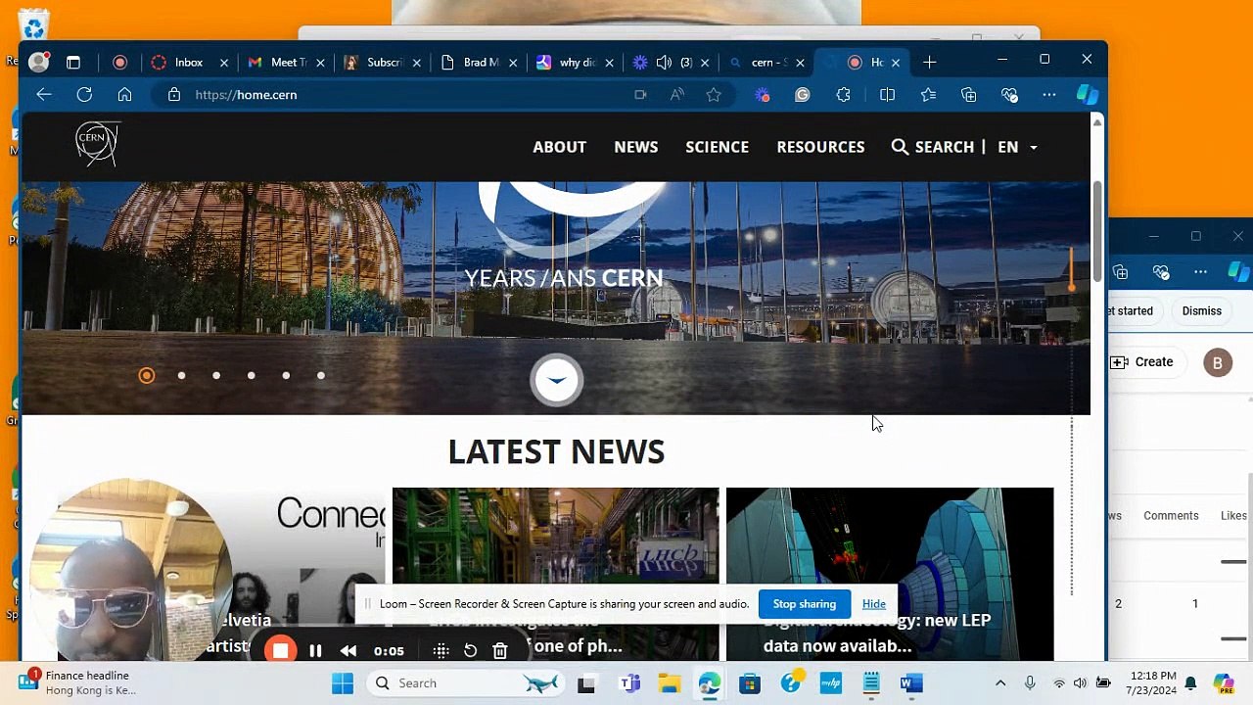Screen dimensions: 1253x705
Task: Open the Extensions puzzle icon
Action: click(843, 95)
